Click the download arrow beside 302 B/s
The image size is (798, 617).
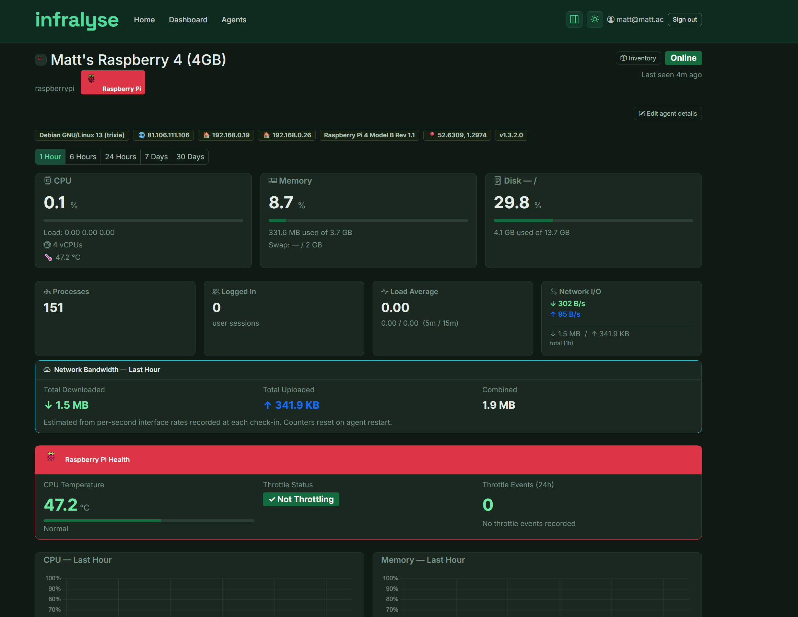553,304
